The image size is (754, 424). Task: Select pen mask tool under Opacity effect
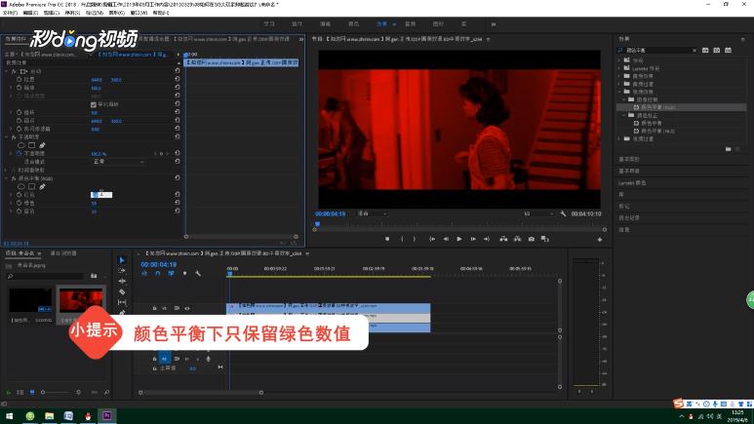[42, 145]
